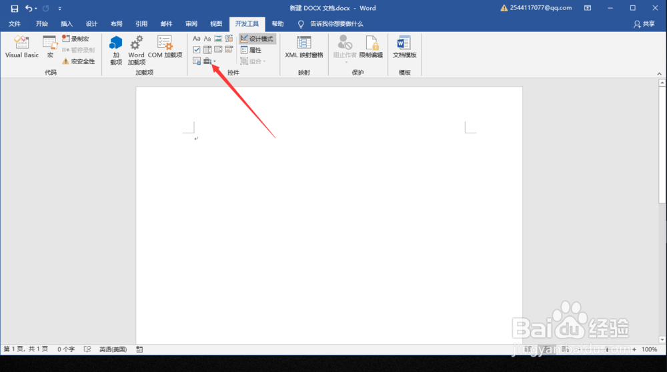
Task: Click the 英语(美国) language indicator
Action: 113,349
